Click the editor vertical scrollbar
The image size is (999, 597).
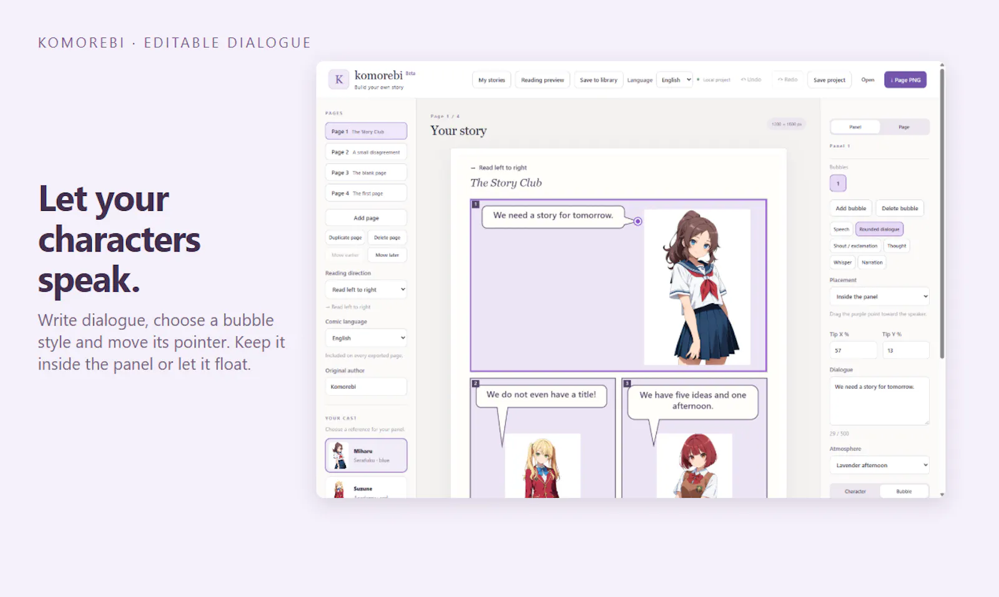point(942,212)
